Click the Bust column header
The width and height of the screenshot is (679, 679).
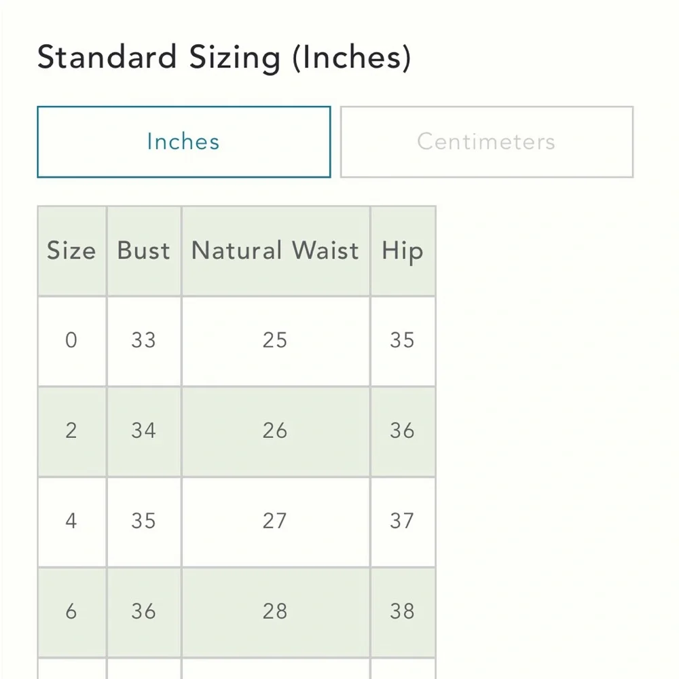click(143, 251)
